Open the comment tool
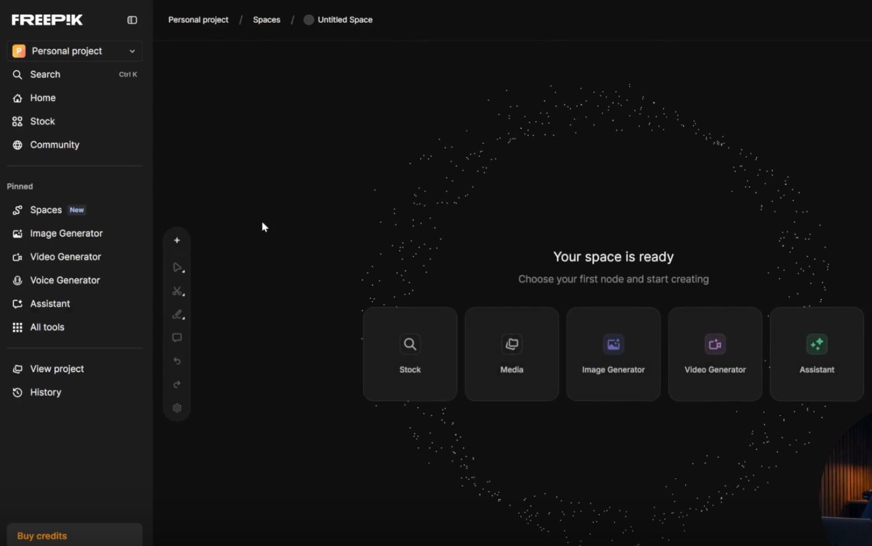 [177, 338]
